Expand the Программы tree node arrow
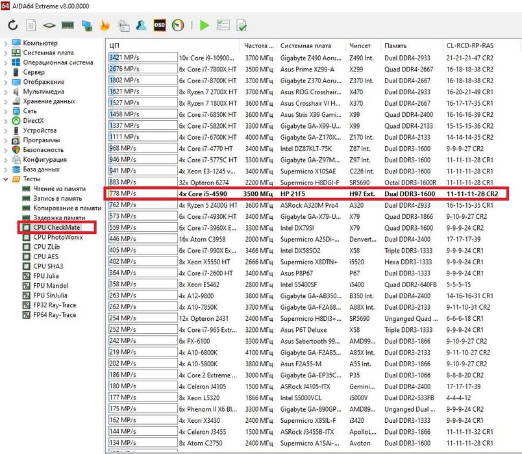 5,140
